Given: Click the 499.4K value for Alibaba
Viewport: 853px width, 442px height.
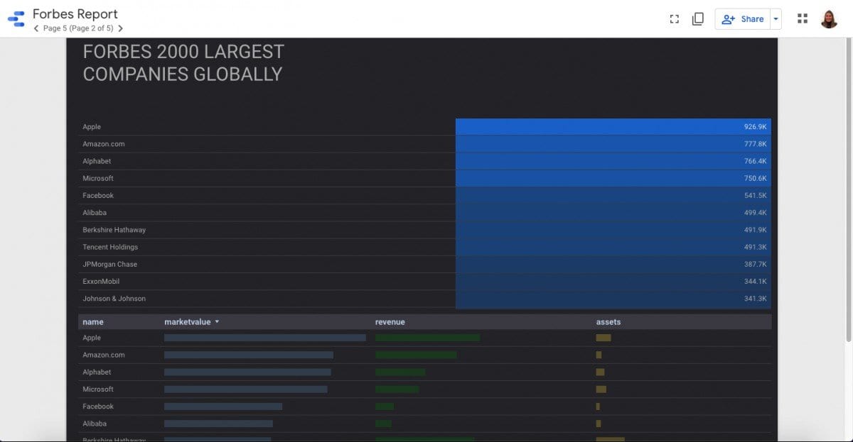Looking at the screenshot, I should [756, 213].
